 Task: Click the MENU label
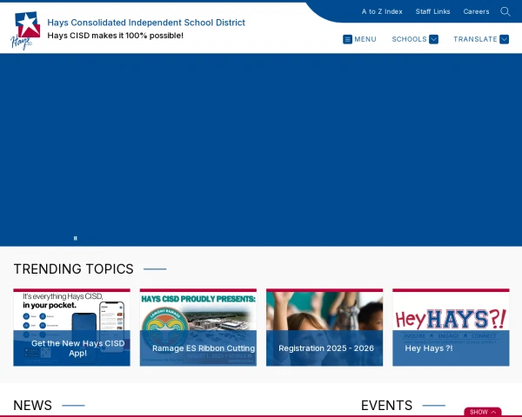pos(365,39)
